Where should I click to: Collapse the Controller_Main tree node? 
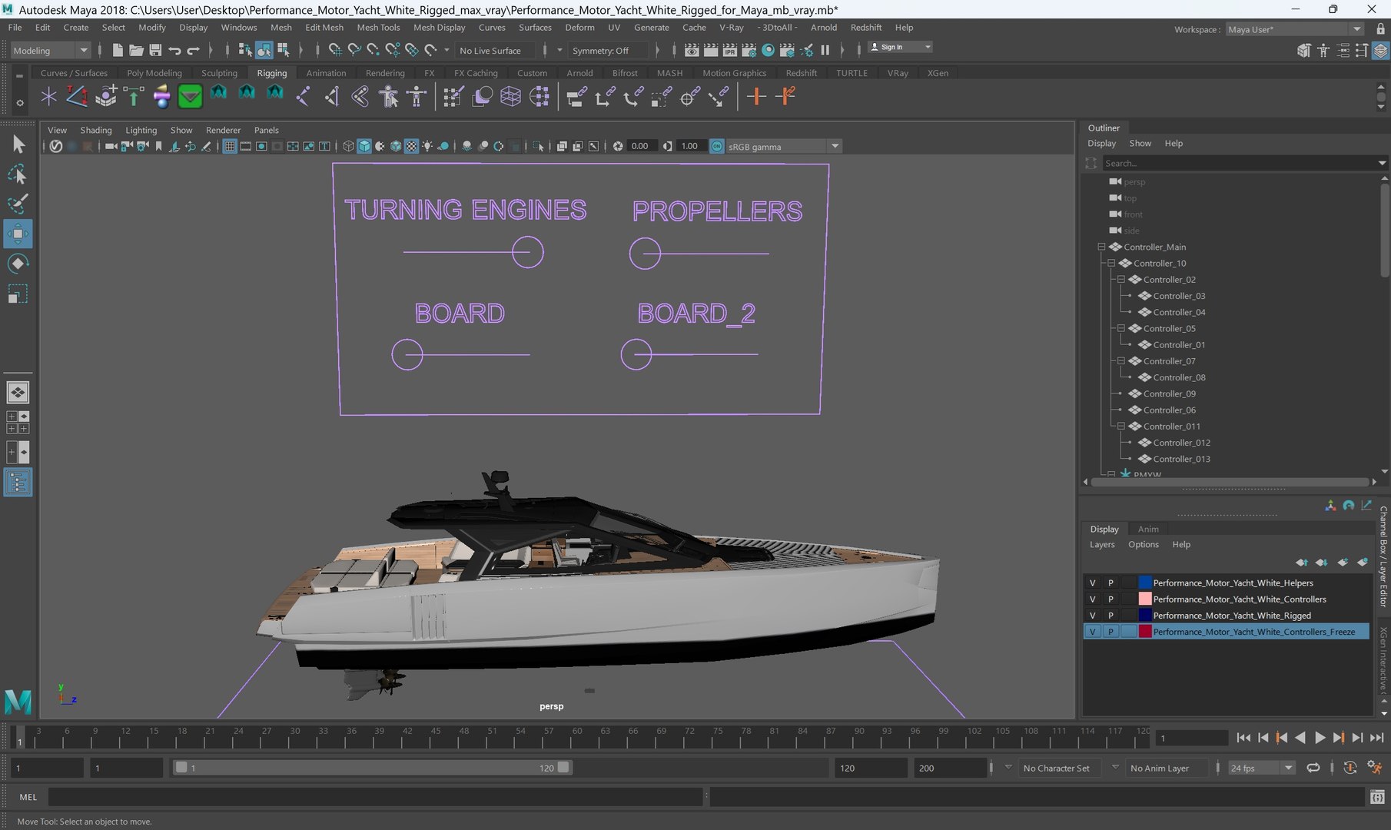coord(1101,247)
